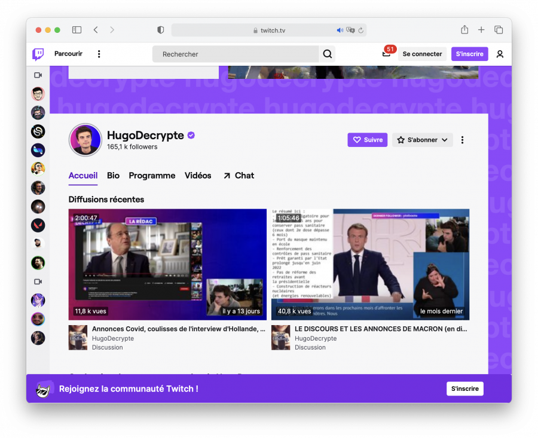This screenshot has height=438, width=538.
Task: Click the HugoDecrypte verified badge
Action: (191, 136)
